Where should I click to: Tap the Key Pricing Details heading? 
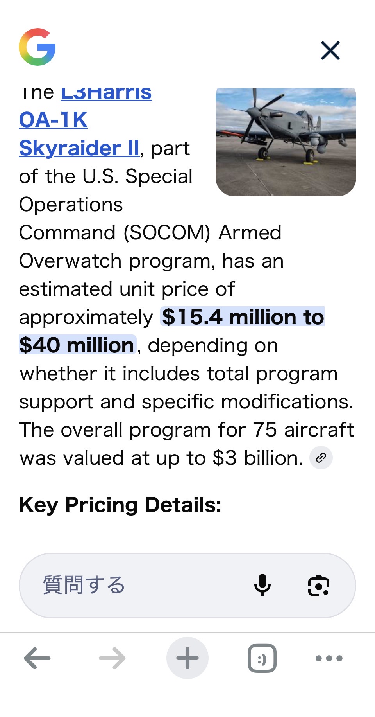(120, 505)
